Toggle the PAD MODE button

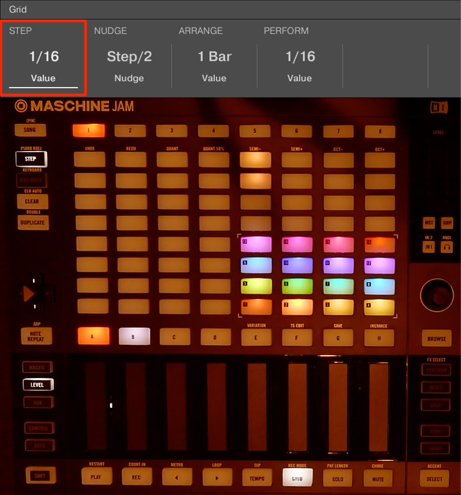pyautogui.click(x=31, y=180)
